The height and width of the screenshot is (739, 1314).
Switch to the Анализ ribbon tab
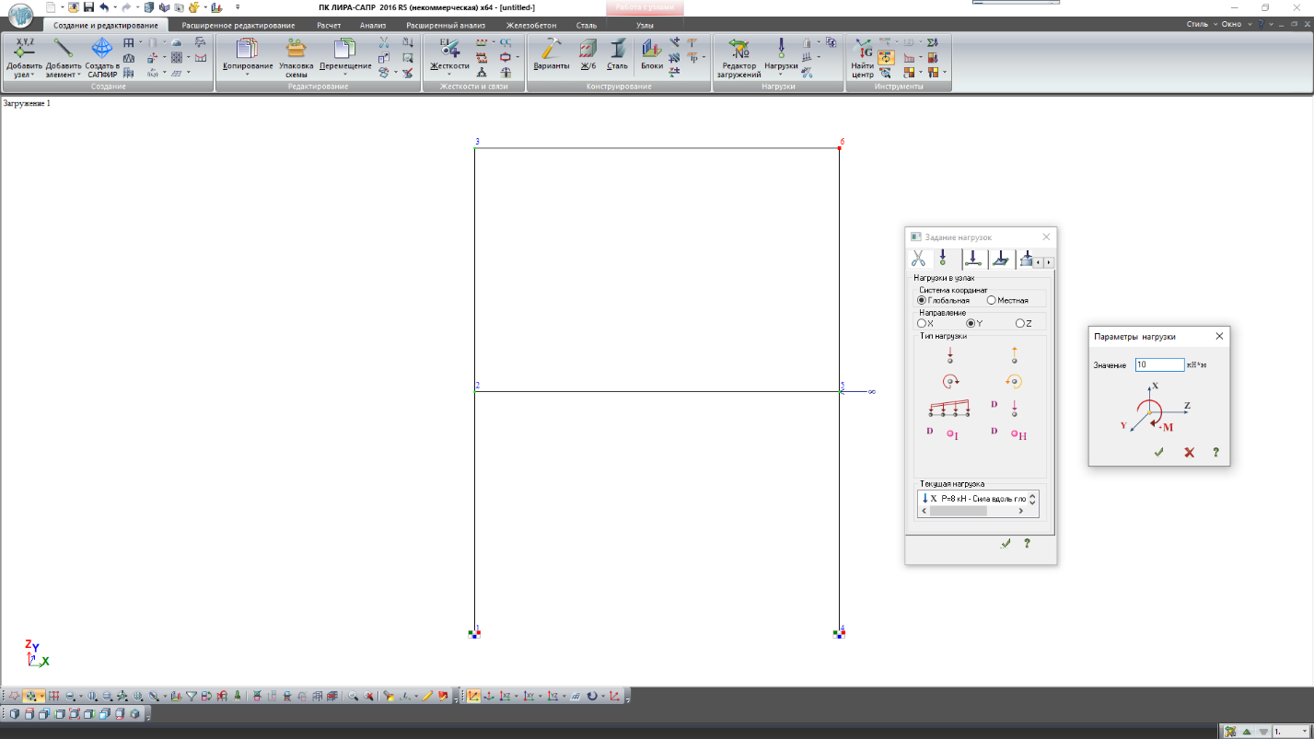(x=373, y=25)
